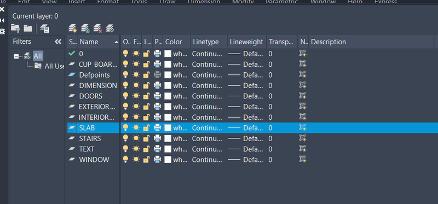The height and width of the screenshot is (204, 438).
Task: Toggle plotting for DOORS layer printer icon
Action: click(158, 96)
